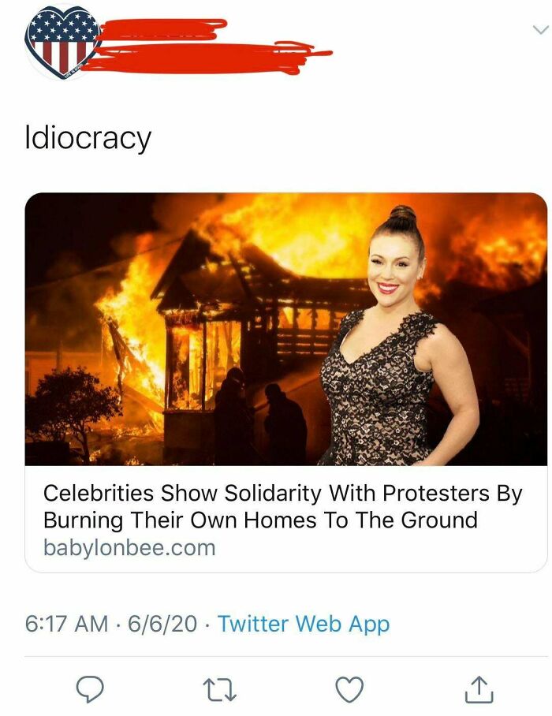This screenshot has width=552, height=716.
Task: Select the tweet text Idiocracy
Action: [x=89, y=136]
